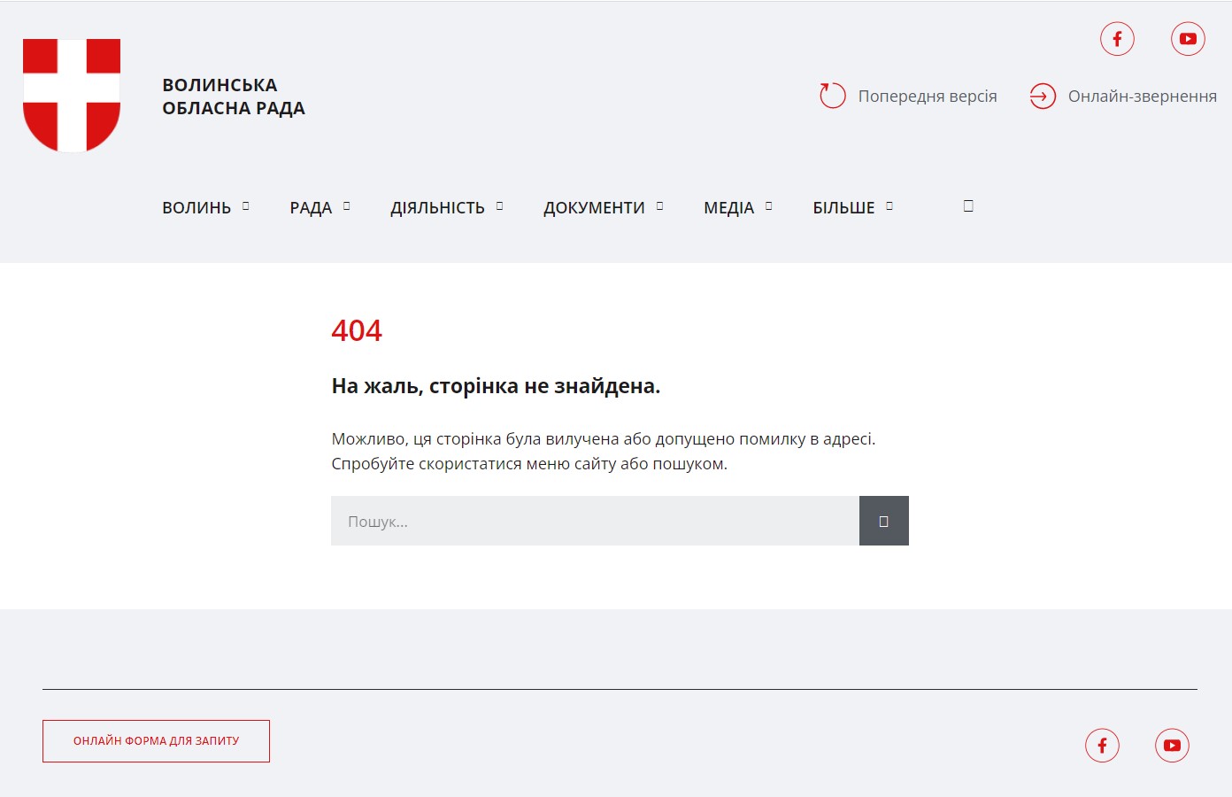Select the МЕДІА menu item
The image size is (1232, 797).
728,208
